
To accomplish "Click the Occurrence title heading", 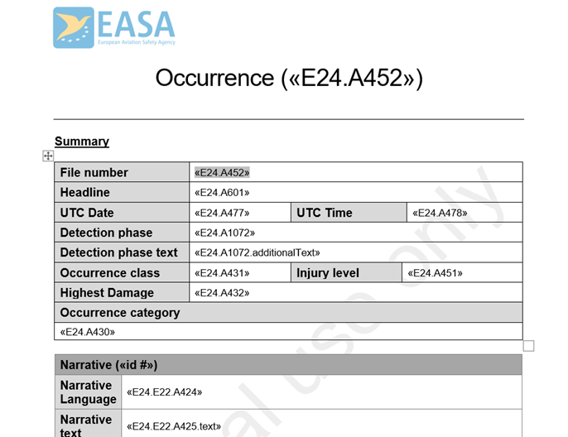I will (289, 78).
